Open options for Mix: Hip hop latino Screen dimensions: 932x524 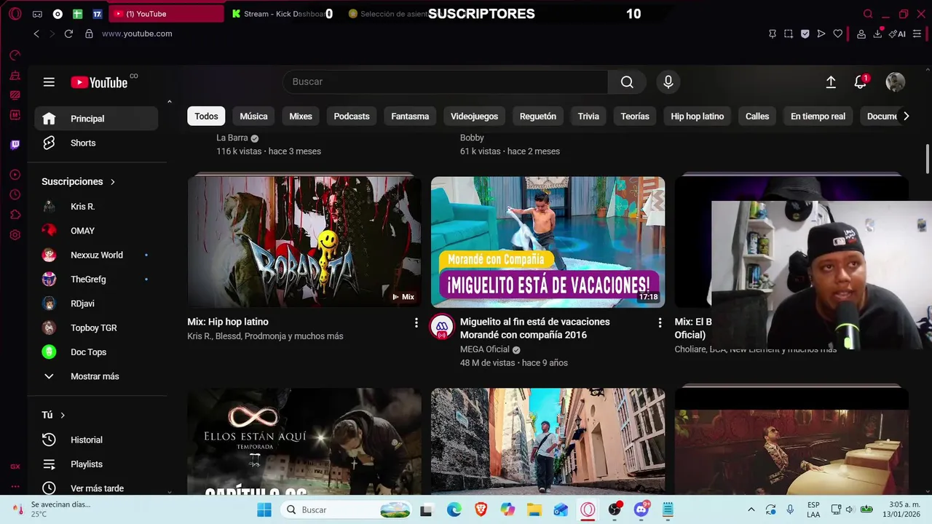coord(416,322)
